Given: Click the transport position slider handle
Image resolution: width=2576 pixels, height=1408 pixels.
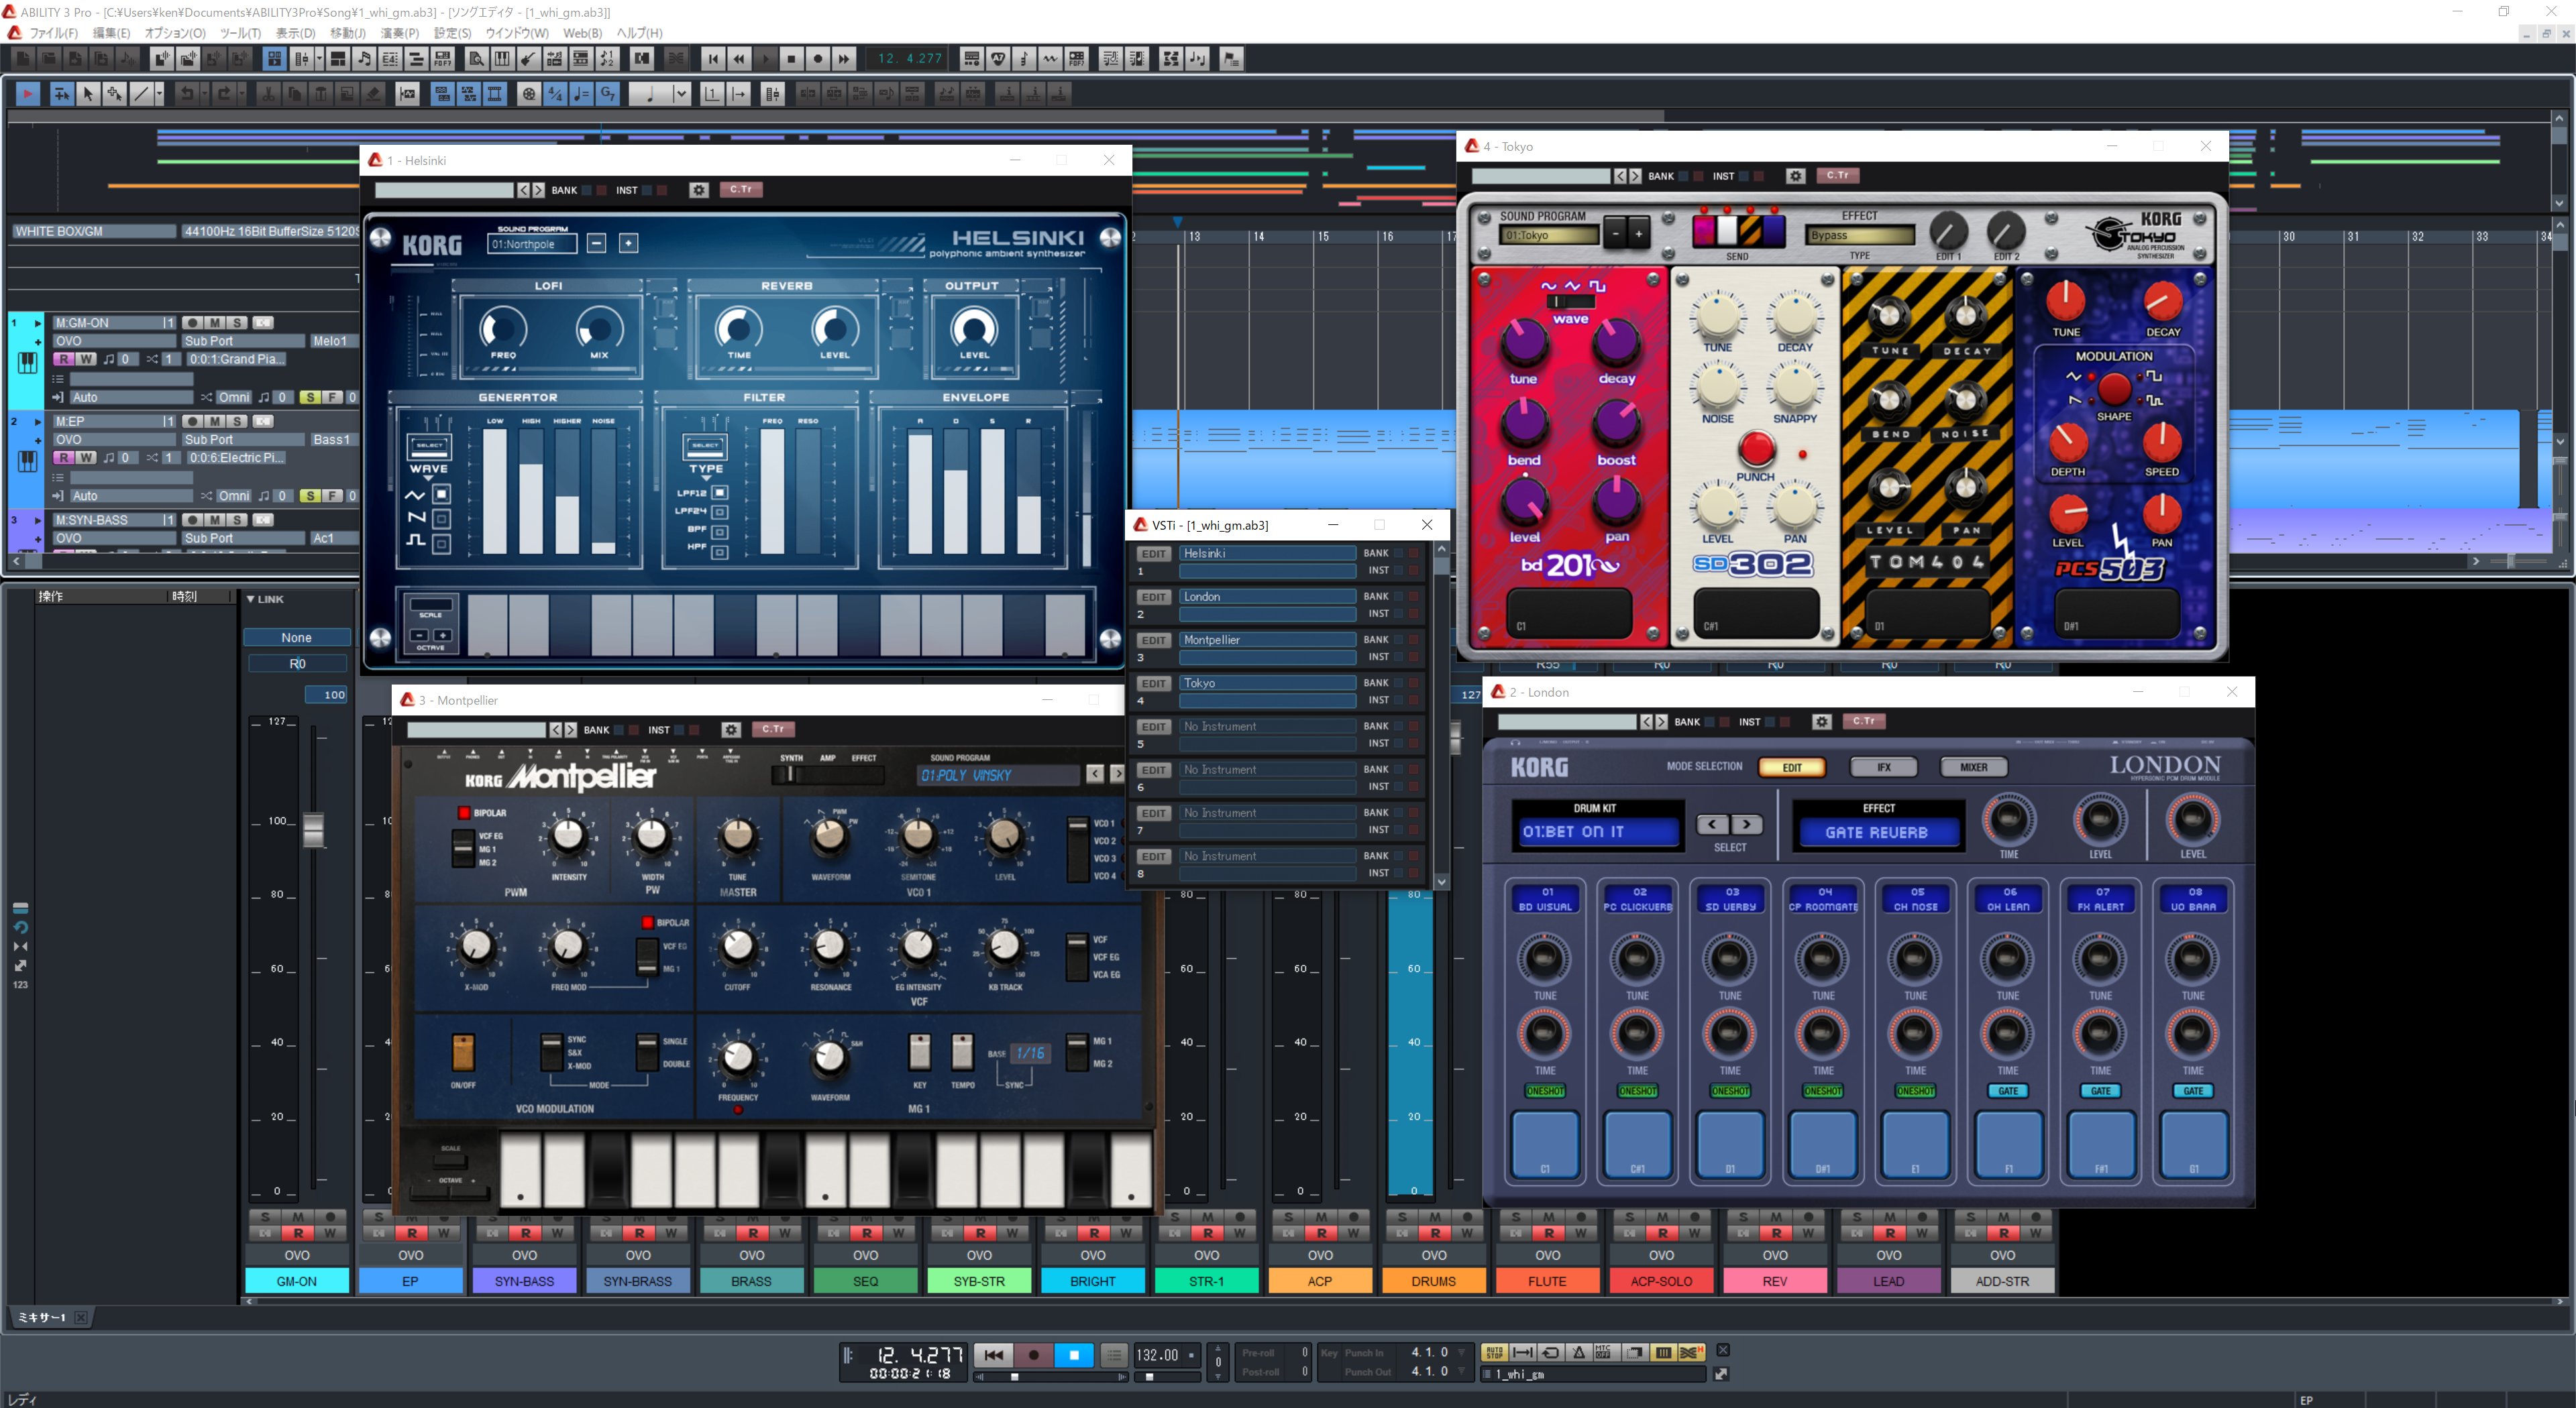Looking at the screenshot, I should point(1015,1377).
